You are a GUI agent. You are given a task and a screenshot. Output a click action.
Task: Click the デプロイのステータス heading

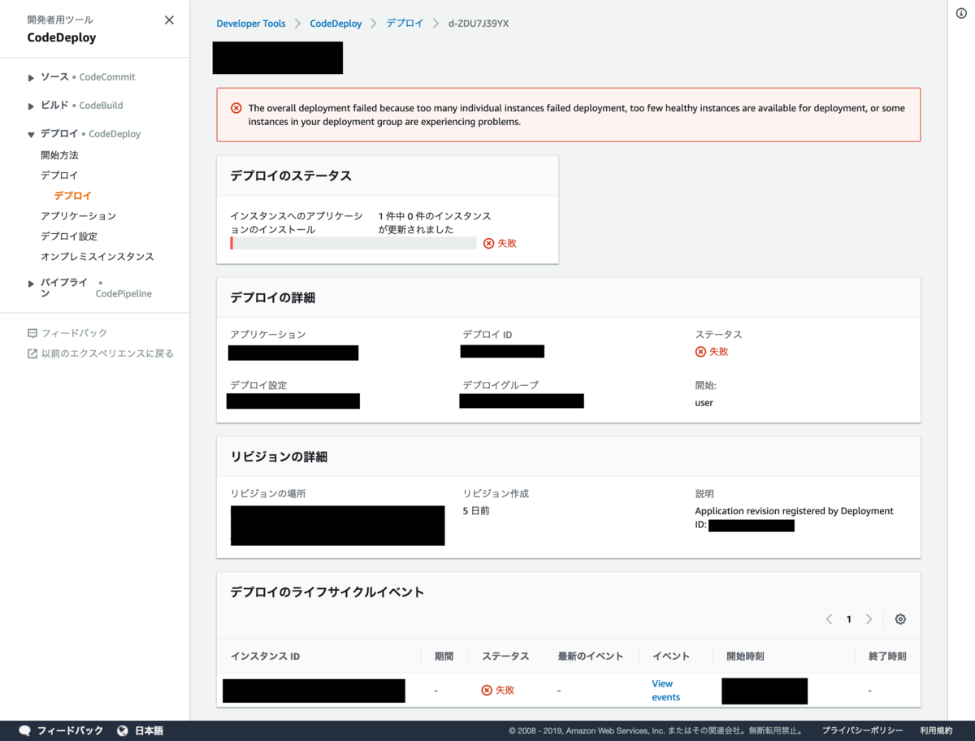click(x=291, y=175)
